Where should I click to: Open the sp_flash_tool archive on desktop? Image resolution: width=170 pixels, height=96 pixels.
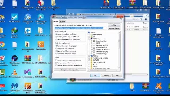point(159,58)
